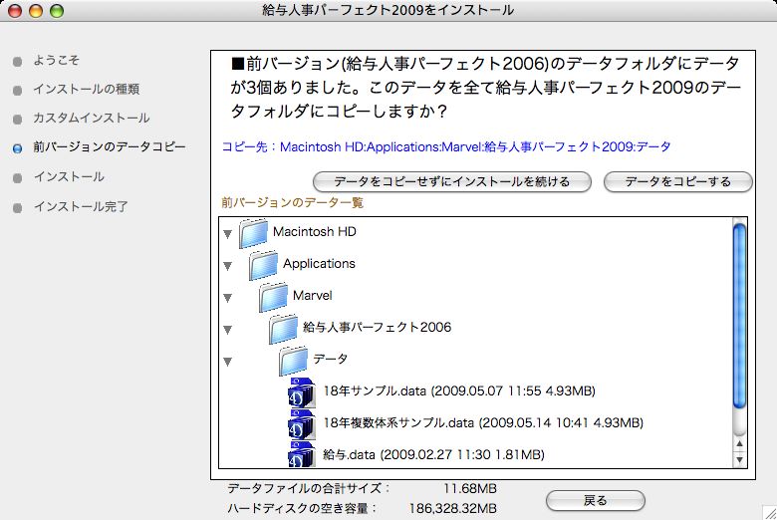Viewport: 777px width, 520px height.
Task: Click the 戻る button
Action: pos(595,501)
